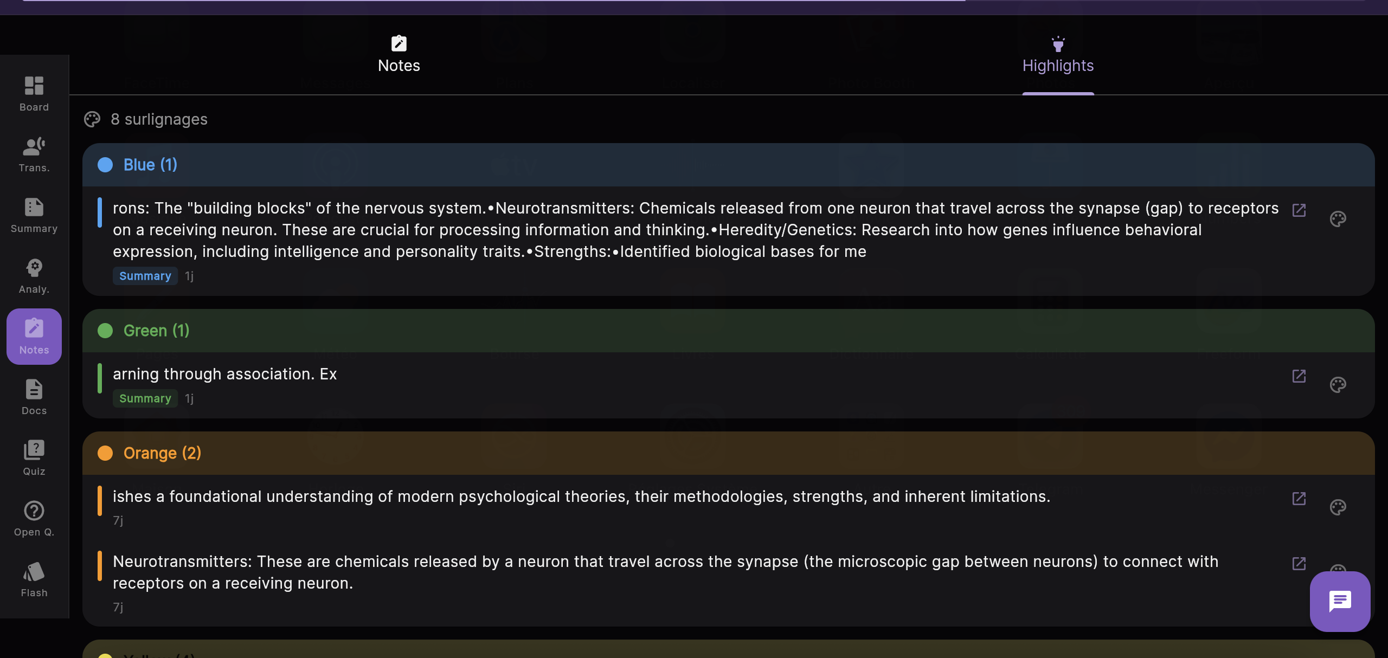Click the Summary tag on the Green highlight
This screenshot has width=1388, height=658.
coord(145,398)
